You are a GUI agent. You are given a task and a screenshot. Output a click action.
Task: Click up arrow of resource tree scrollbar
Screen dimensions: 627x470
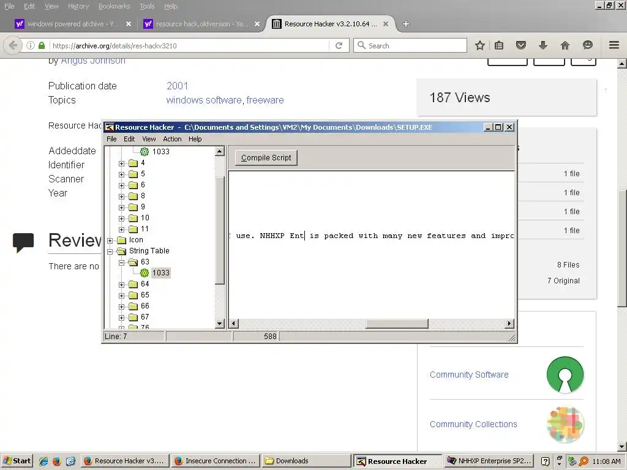(x=220, y=152)
